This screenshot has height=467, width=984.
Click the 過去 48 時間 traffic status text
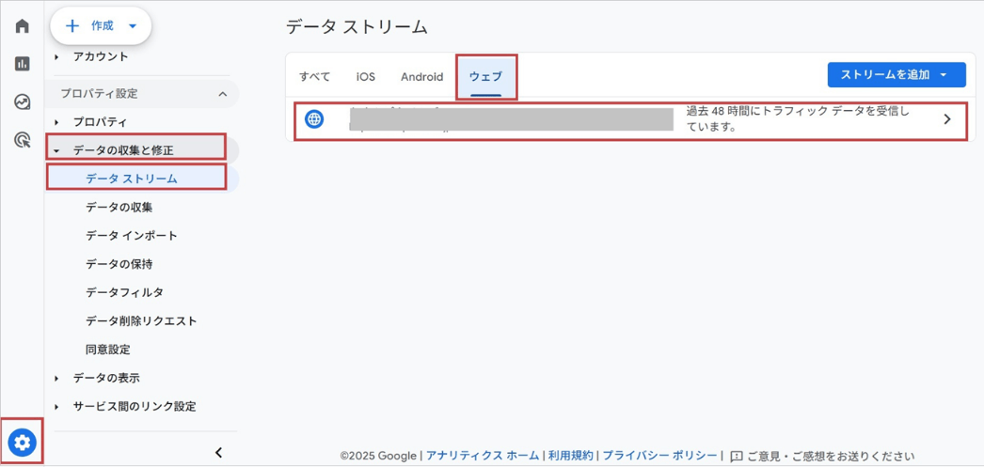coord(797,119)
